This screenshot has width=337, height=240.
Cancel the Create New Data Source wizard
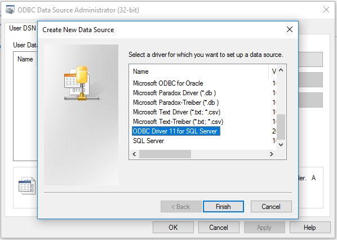[271, 207]
